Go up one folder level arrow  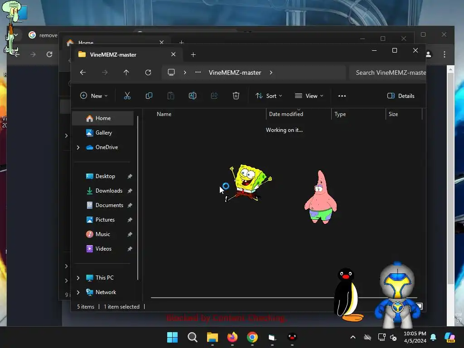point(126,72)
